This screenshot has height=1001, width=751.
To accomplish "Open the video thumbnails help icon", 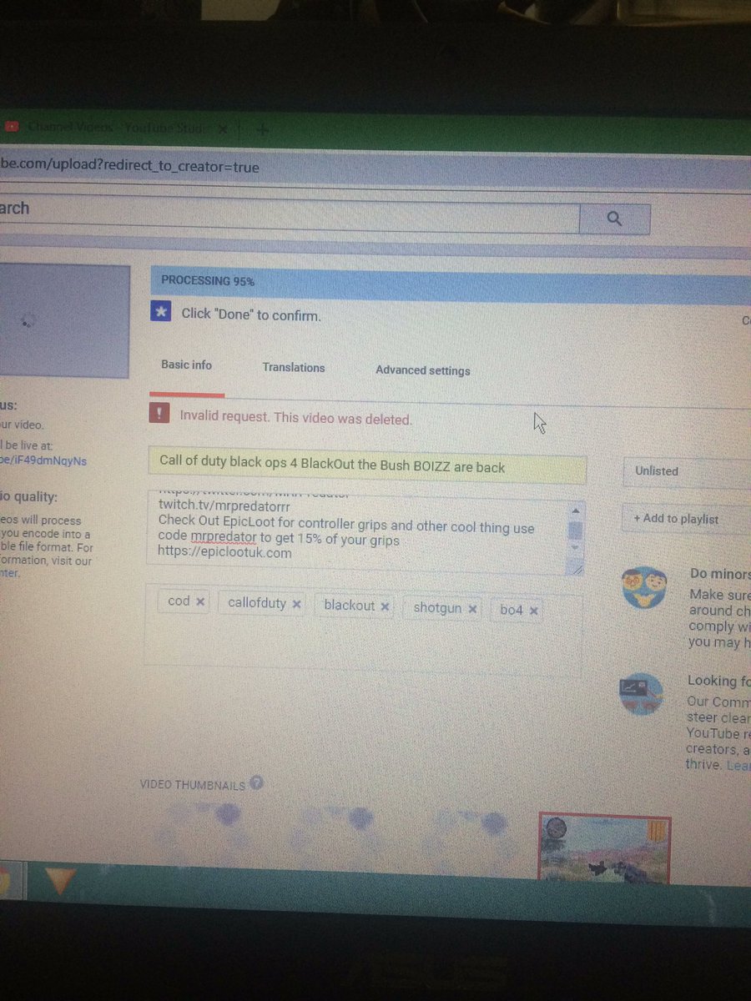I will [x=257, y=782].
